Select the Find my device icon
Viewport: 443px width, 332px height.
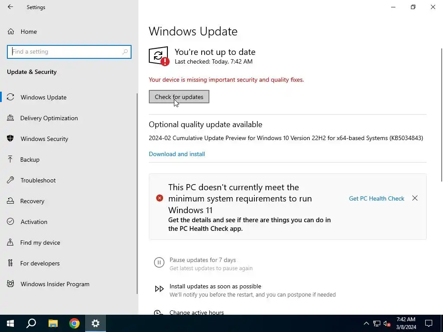[x=10, y=242]
